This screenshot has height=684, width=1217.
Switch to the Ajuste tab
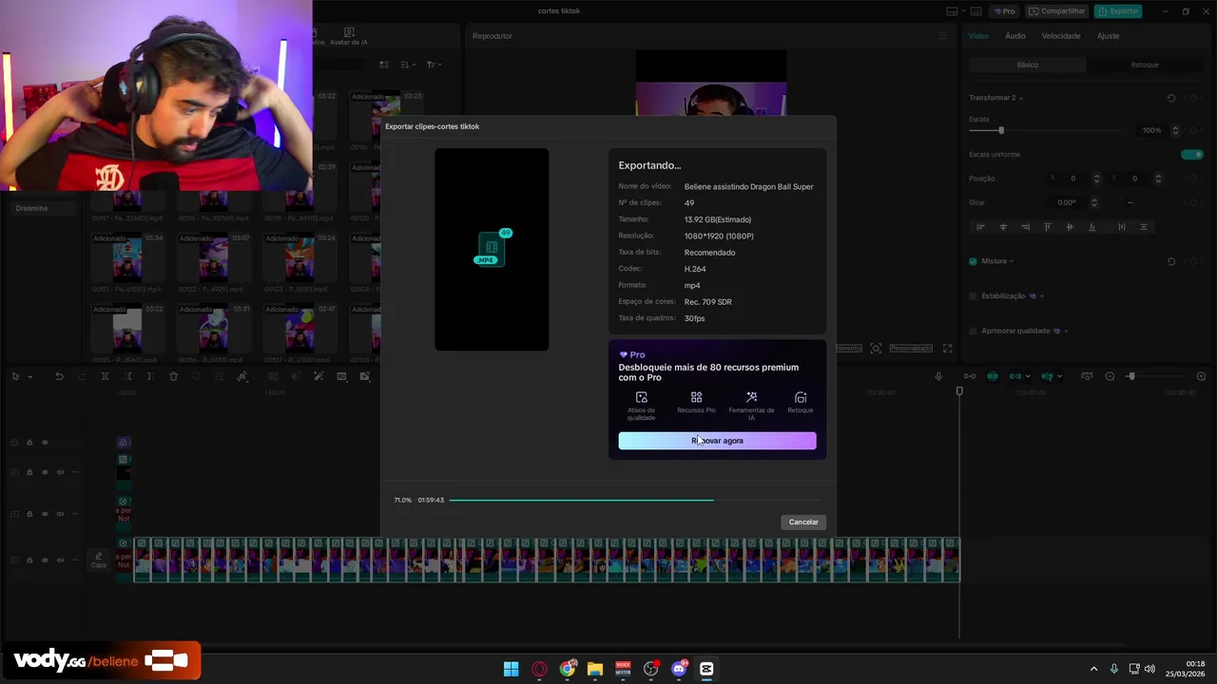(x=1108, y=36)
